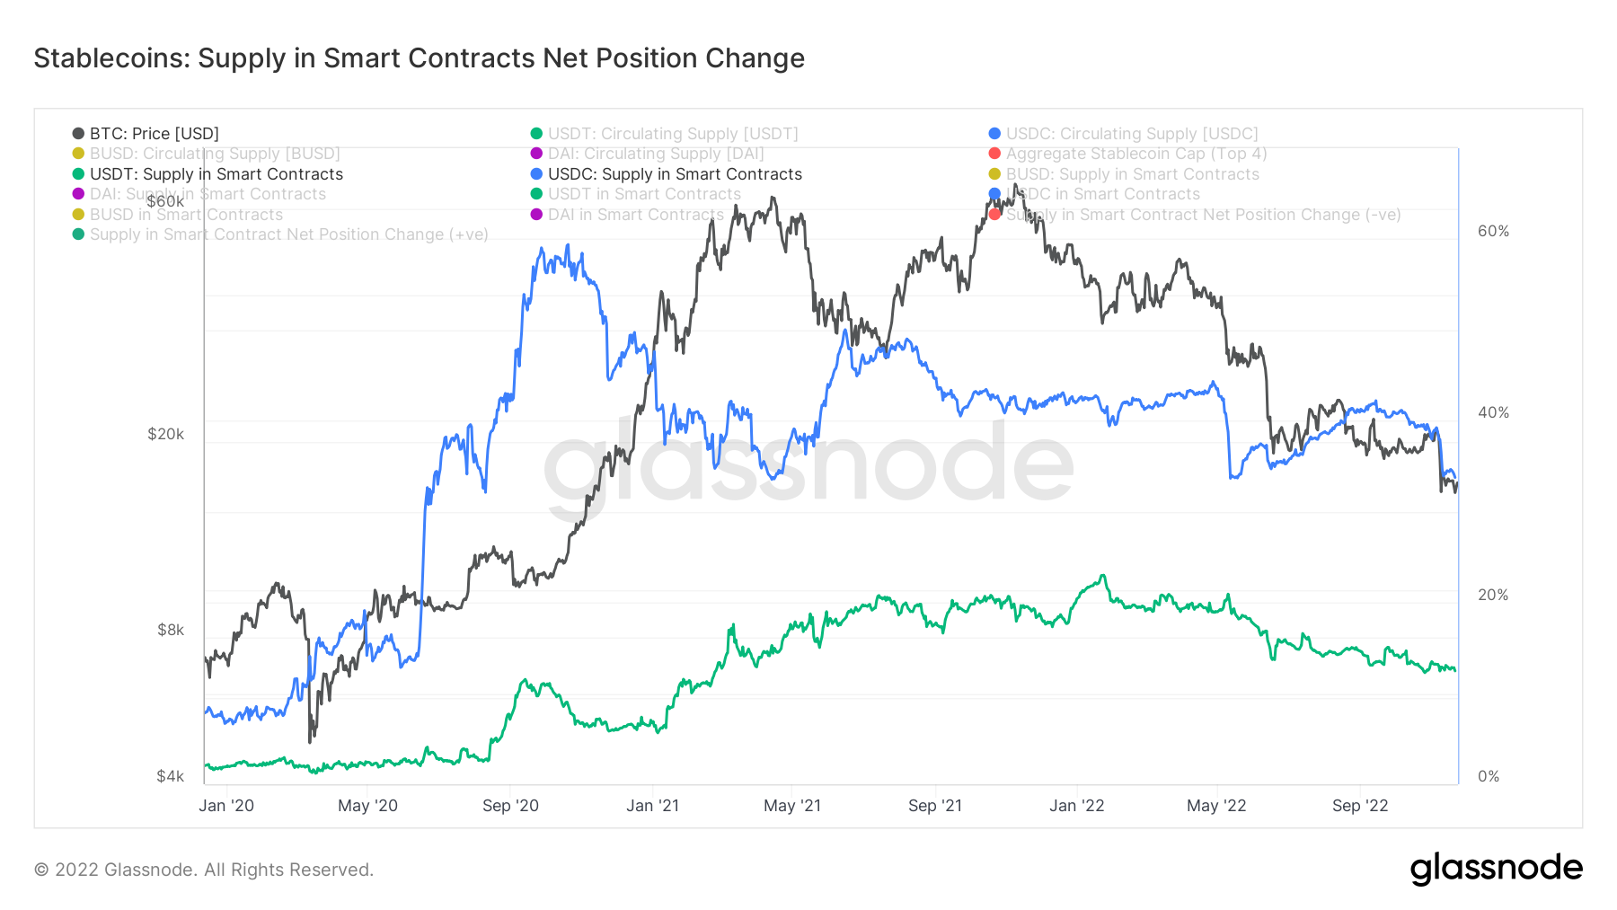Click the red Net Position Change (-ve) dot
This screenshot has width=1617, height=910.
pyautogui.click(x=994, y=215)
